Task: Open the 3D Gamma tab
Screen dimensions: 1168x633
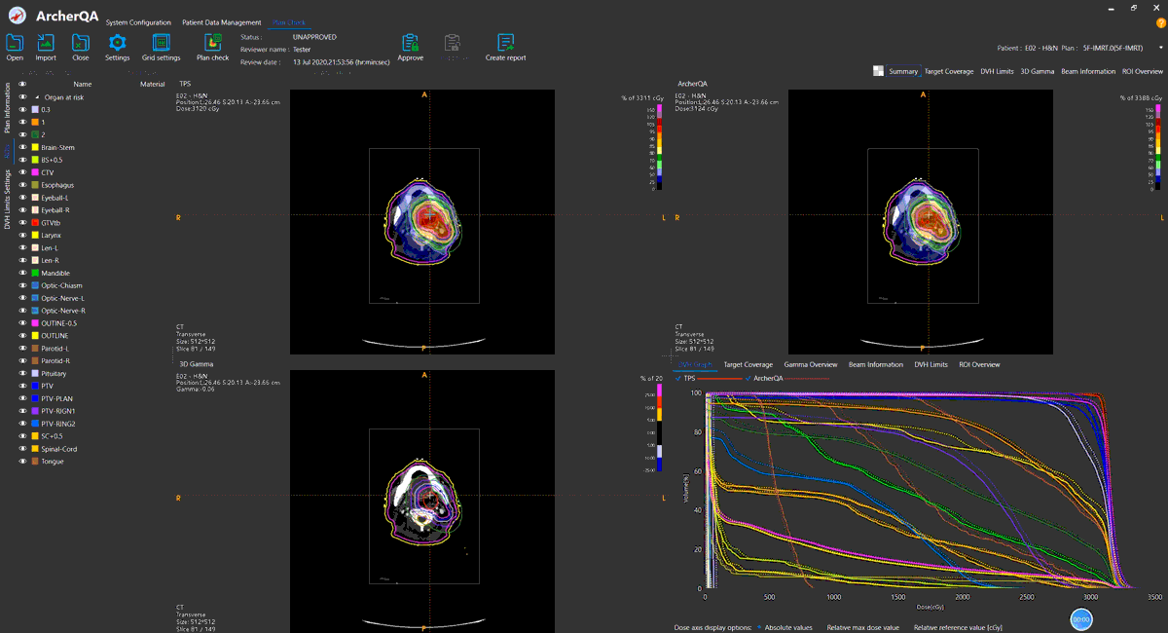Action: 1037,71
